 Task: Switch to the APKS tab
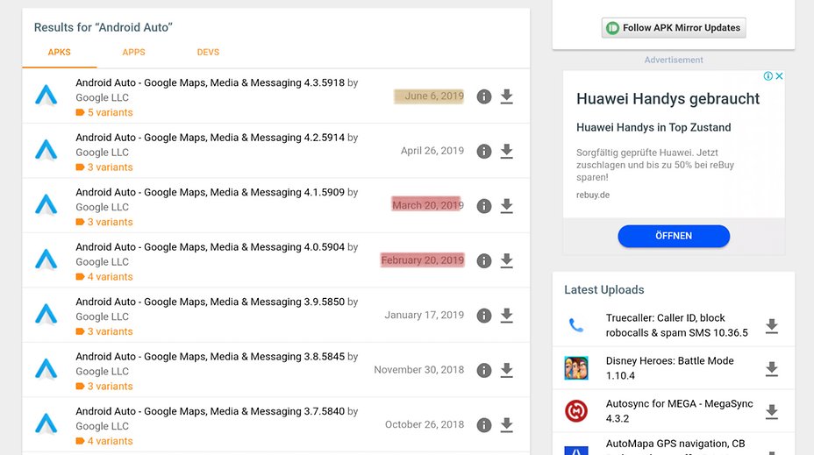pos(59,53)
